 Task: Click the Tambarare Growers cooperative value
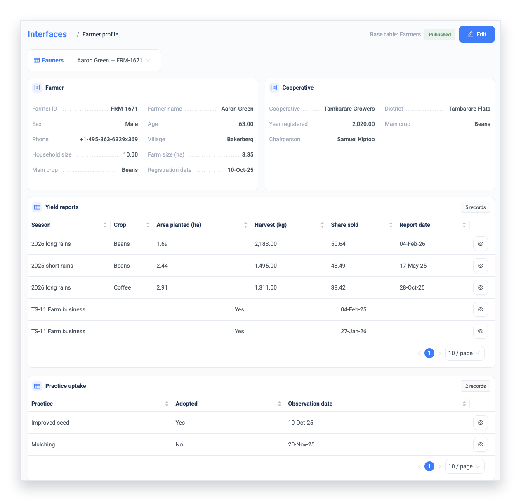click(349, 109)
